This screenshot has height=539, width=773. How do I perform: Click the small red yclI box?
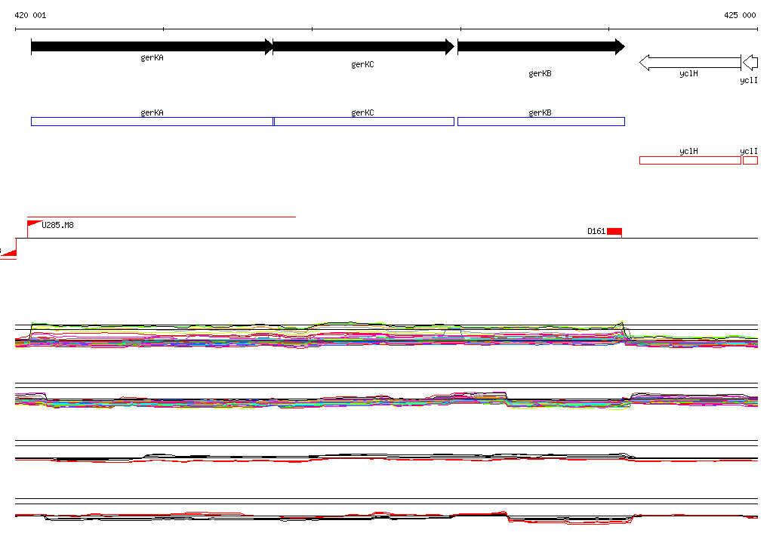pos(750,160)
